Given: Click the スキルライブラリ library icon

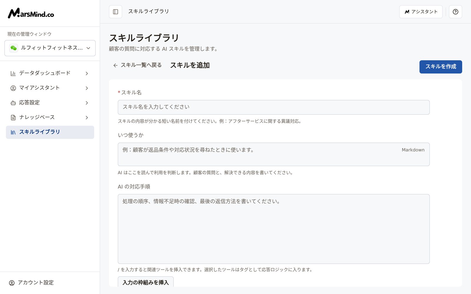Looking at the screenshot, I should tap(13, 132).
